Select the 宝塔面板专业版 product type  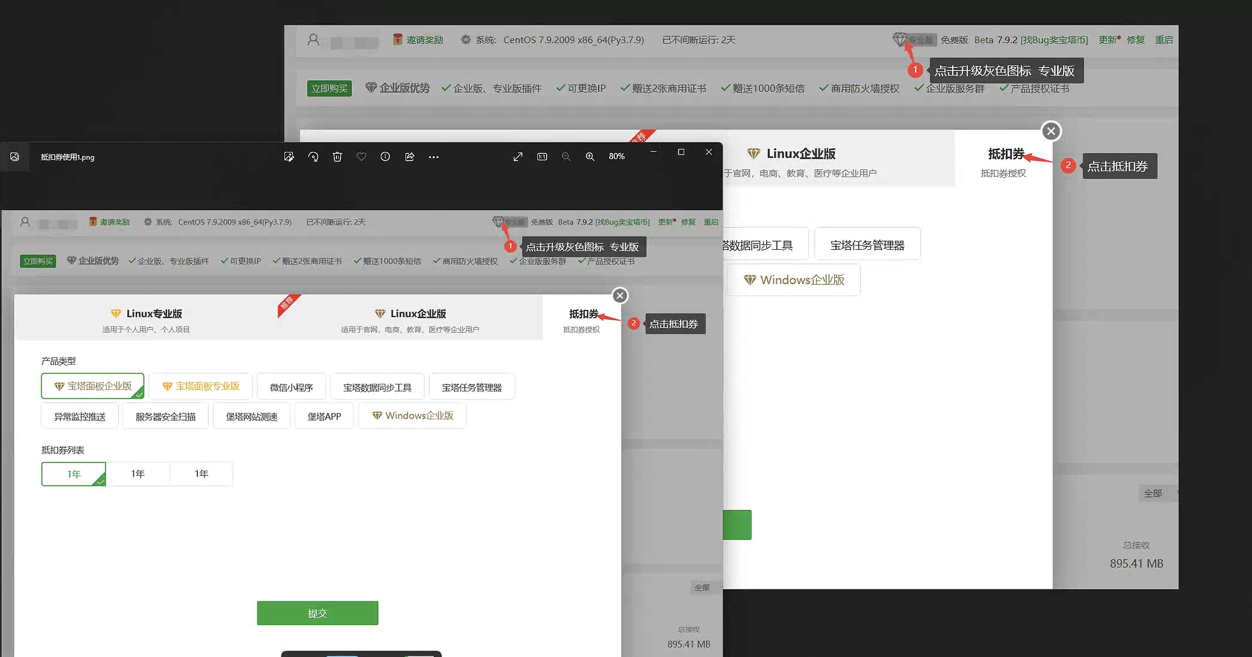[200, 386]
